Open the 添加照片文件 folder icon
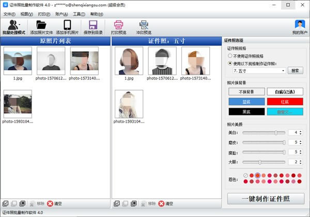The image size is (310, 217). tap(41, 25)
